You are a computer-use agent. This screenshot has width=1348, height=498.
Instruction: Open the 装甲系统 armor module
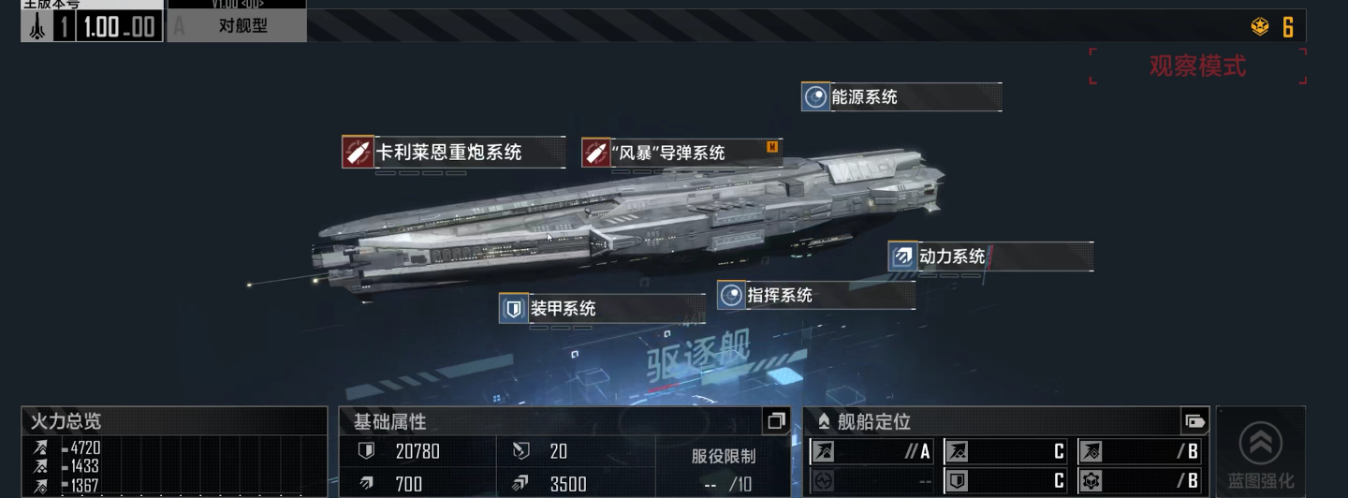pos(602,308)
